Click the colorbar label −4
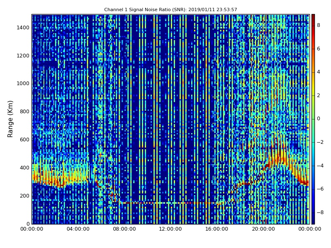 click(x=320, y=166)
